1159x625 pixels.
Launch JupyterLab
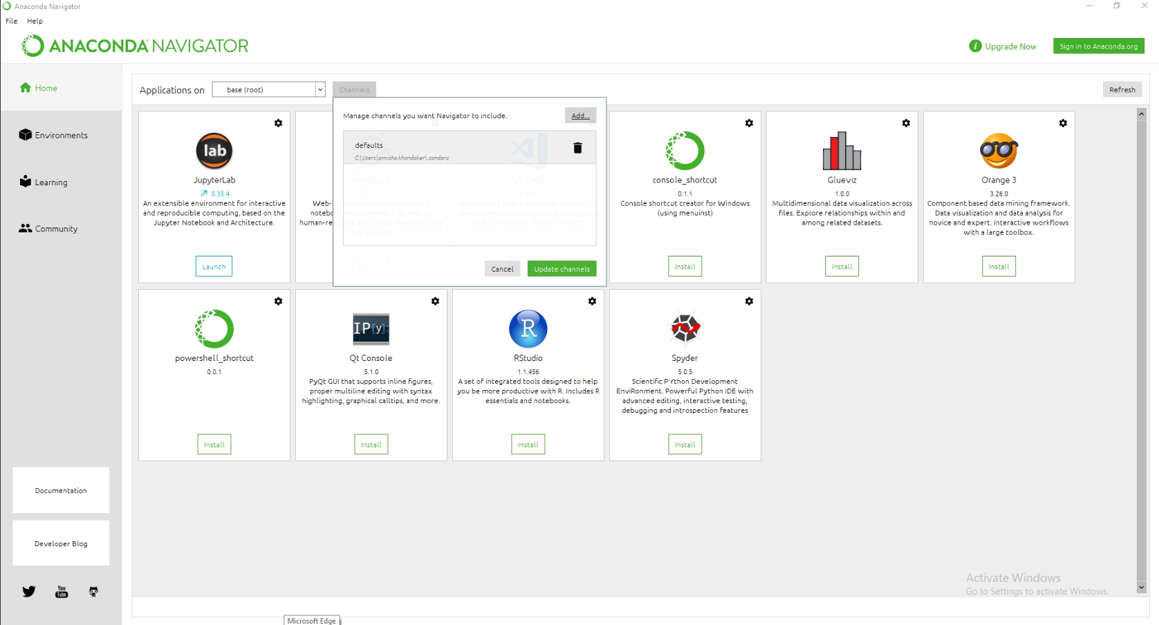[214, 266]
